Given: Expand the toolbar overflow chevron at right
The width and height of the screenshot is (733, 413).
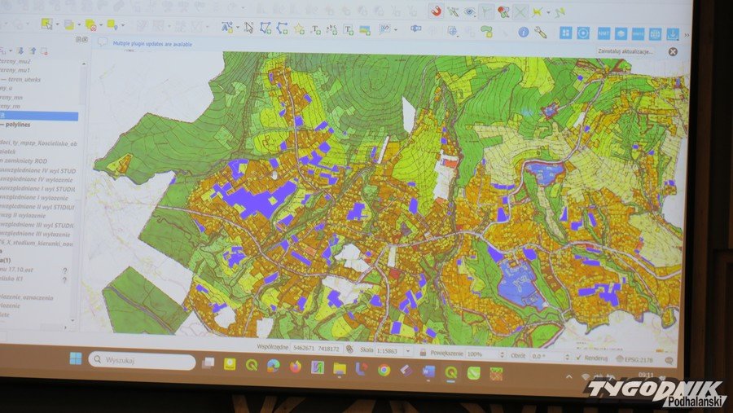Looking at the screenshot, I should pos(687,35).
